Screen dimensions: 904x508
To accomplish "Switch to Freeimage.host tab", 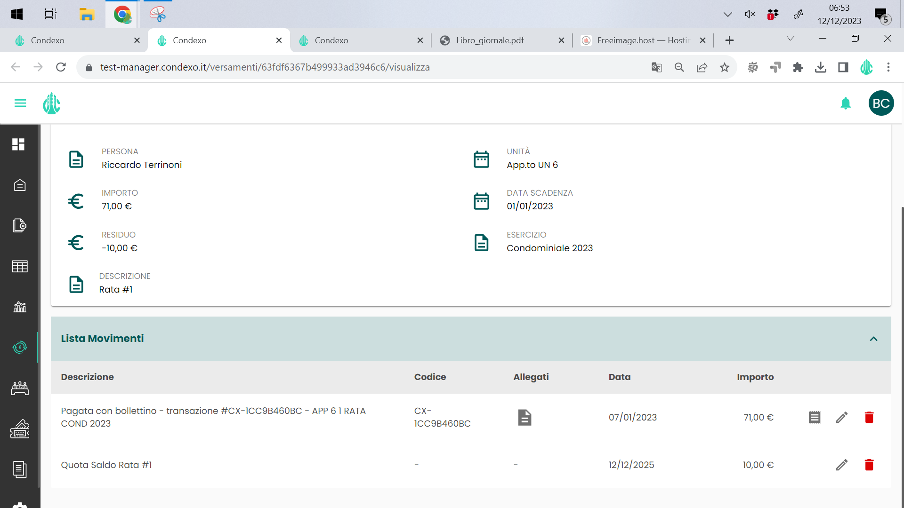I will coord(642,40).
